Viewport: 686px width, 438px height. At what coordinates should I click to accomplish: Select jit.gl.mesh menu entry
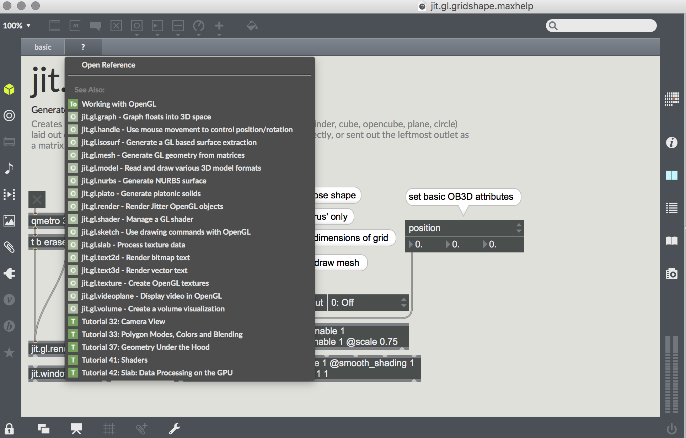pyautogui.click(x=190, y=155)
